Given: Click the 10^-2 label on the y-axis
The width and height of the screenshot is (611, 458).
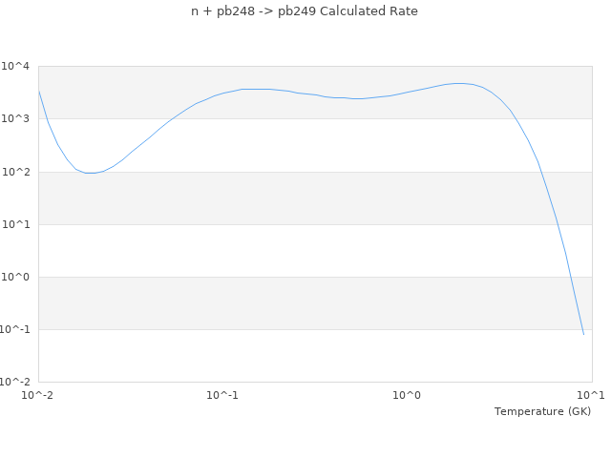Looking at the screenshot, I should tap(15, 382).
